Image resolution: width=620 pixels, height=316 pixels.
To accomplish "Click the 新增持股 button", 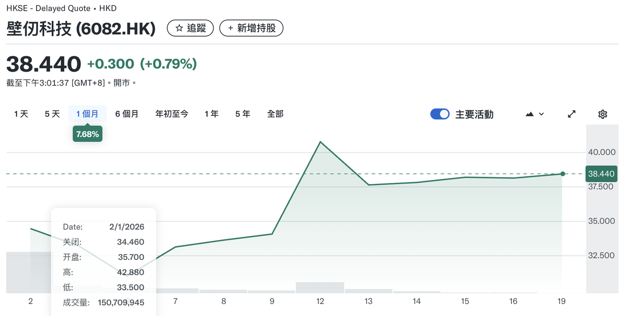I will [251, 28].
